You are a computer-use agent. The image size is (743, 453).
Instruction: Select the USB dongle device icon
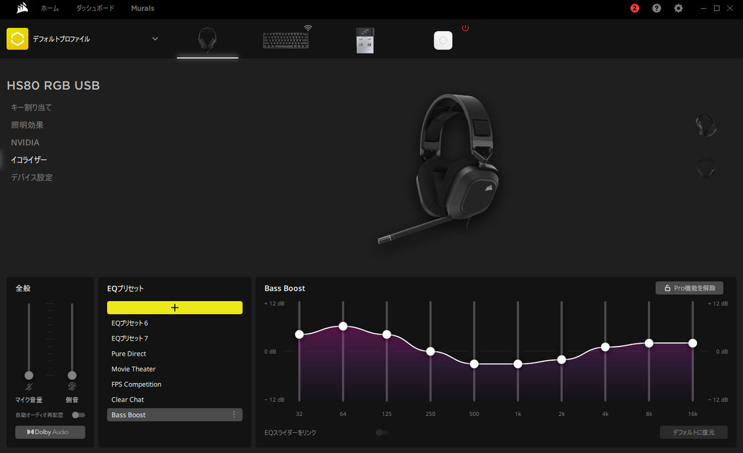(365, 40)
